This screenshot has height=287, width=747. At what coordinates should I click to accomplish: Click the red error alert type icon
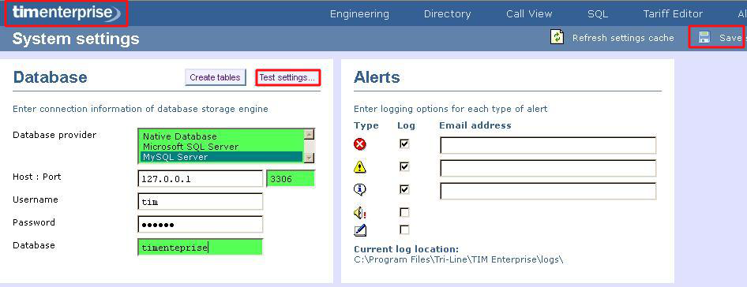(x=360, y=143)
